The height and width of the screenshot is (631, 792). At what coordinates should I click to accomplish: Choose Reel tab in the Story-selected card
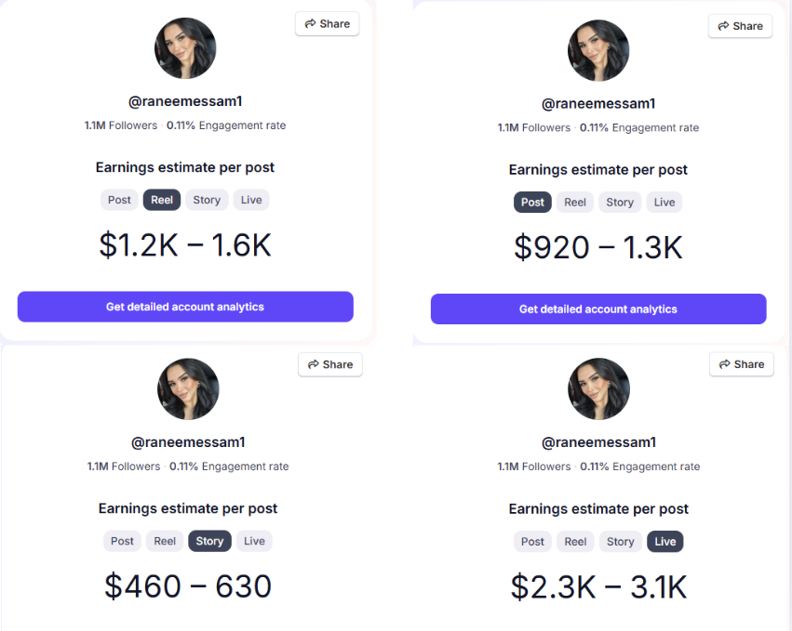(x=165, y=541)
